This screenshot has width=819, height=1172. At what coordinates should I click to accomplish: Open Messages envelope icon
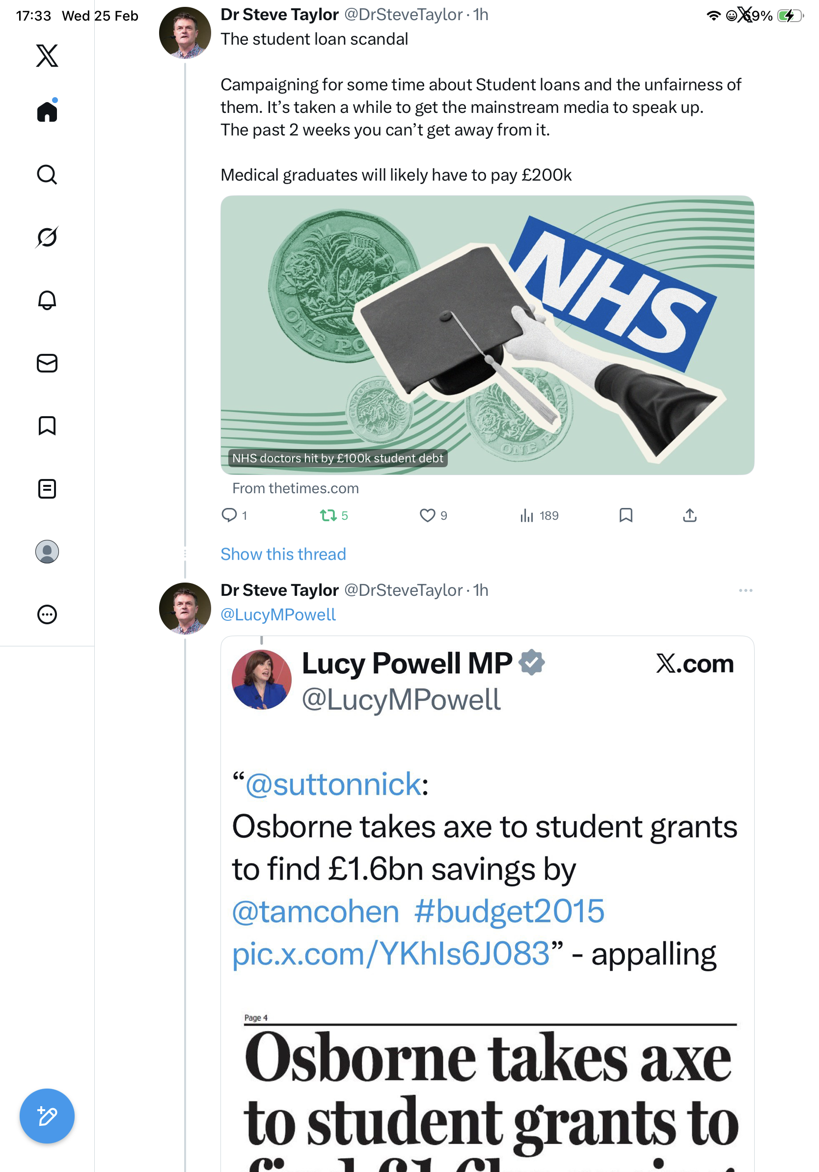pyautogui.click(x=47, y=364)
